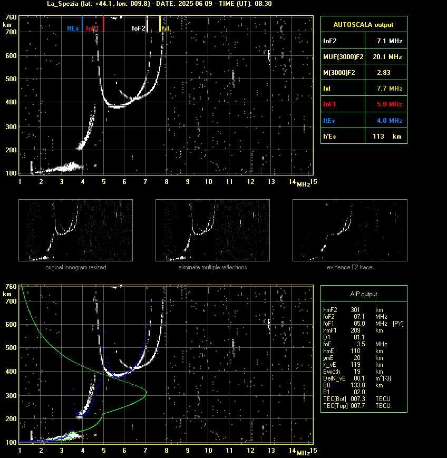Click the MUF(3000)F2 value '20.1 MHz'
The height and width of the screenshot is (458, 447).
pyautogui.click(x=387, y=57)
